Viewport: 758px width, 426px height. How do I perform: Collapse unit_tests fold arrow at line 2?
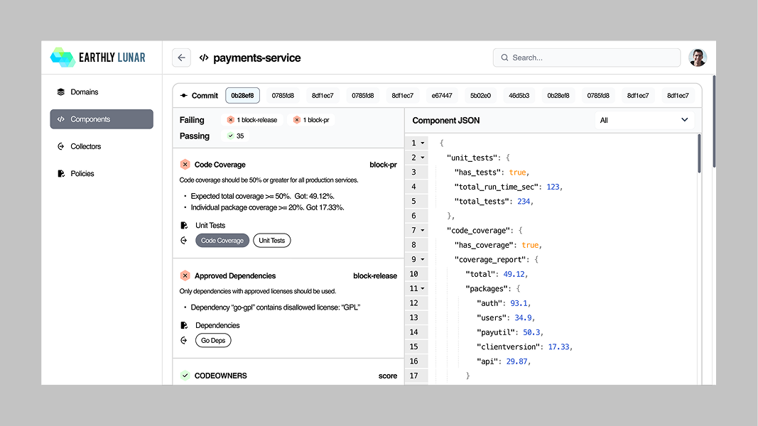423,158
